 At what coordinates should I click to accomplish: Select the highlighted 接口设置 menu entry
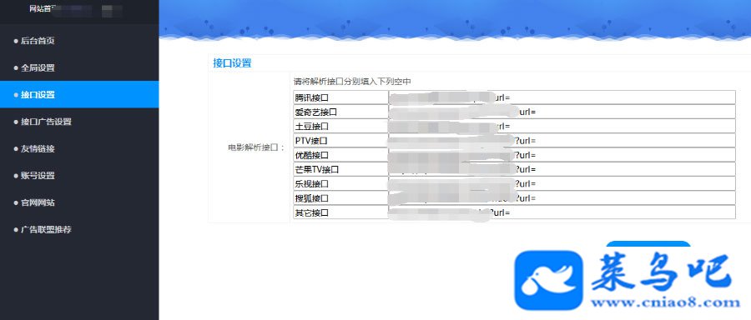coord(79,95)
